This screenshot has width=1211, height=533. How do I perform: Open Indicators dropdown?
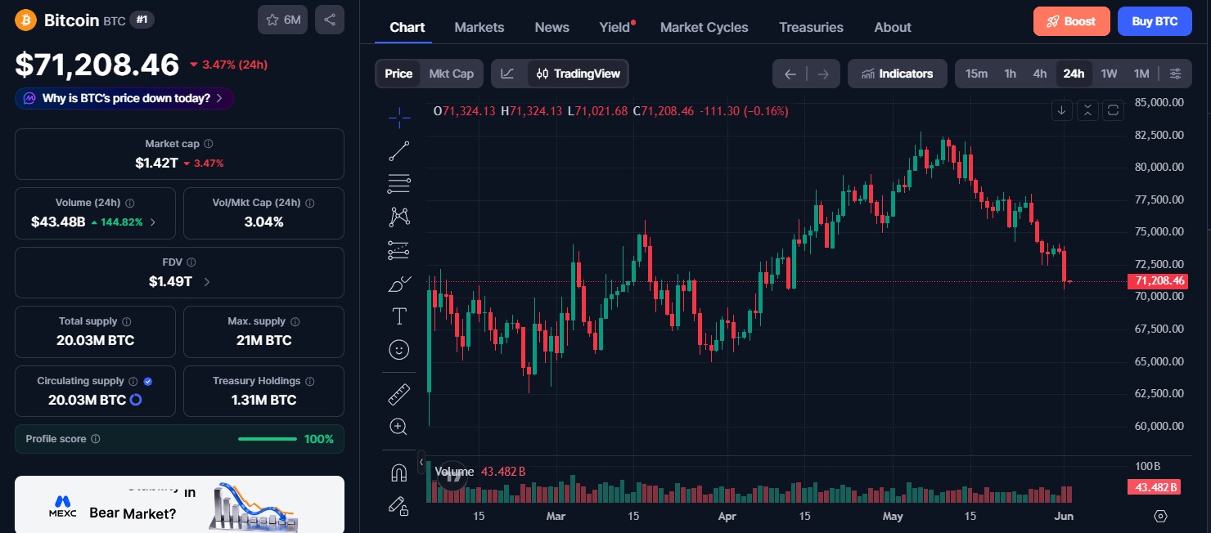[x=898, y=74]
